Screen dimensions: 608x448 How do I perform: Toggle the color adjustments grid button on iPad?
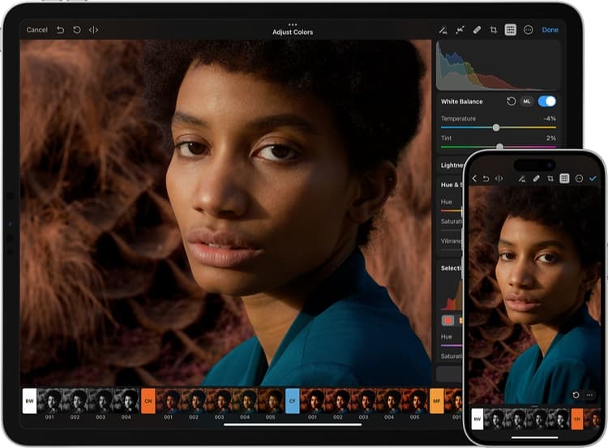pyautogui.click(x=510, y=30)
